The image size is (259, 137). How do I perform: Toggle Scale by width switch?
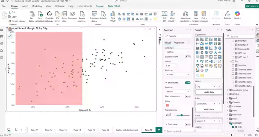pos(188,57)
